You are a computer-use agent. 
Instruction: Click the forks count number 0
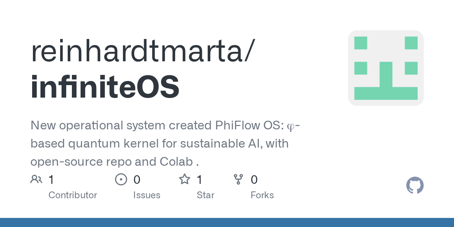point(254,180)
